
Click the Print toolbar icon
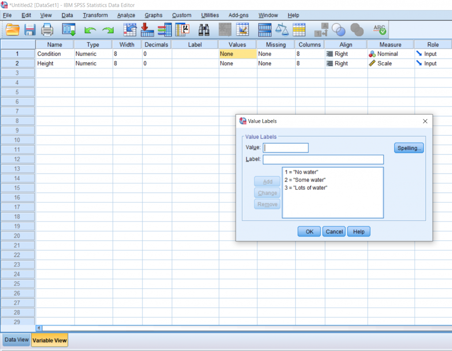click(47, 30)
